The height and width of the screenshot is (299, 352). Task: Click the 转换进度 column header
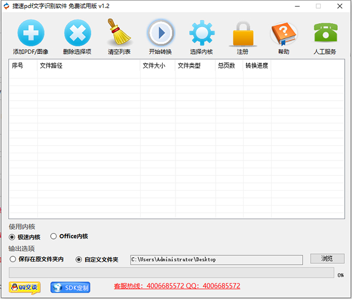point(257,65)
